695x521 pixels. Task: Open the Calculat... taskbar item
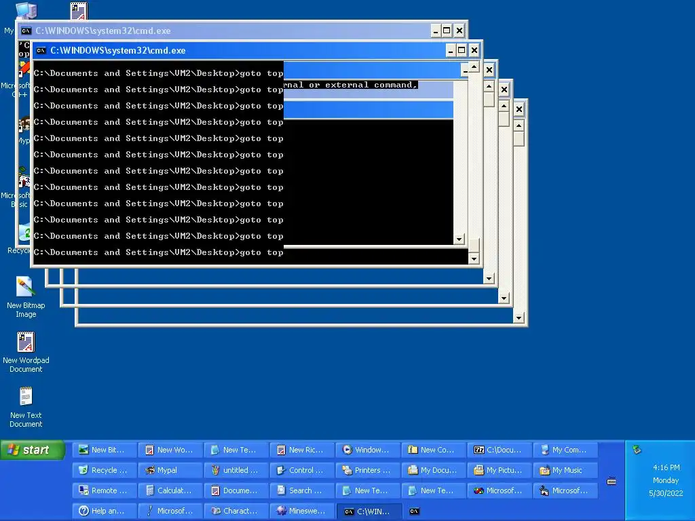click(170, 490)
